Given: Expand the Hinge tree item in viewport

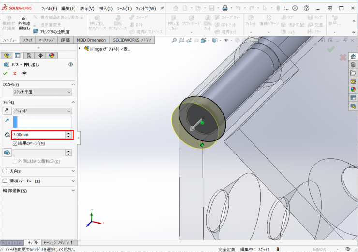Looking at the screenshot, I should [x=80, y=48].
